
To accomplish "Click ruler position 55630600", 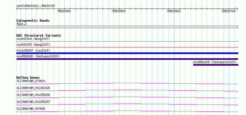I will click(174, 11).
